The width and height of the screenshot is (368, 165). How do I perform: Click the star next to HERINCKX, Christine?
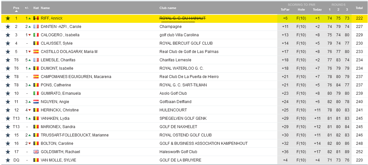8,110
